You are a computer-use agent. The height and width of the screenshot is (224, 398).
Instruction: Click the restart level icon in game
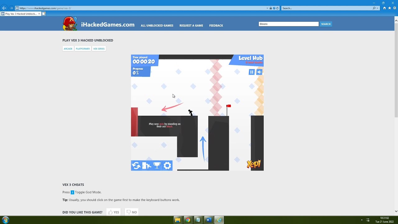(x=136, y=166)
